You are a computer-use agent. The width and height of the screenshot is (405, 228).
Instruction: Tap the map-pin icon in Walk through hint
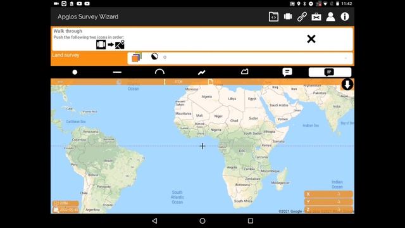point(120,44)
